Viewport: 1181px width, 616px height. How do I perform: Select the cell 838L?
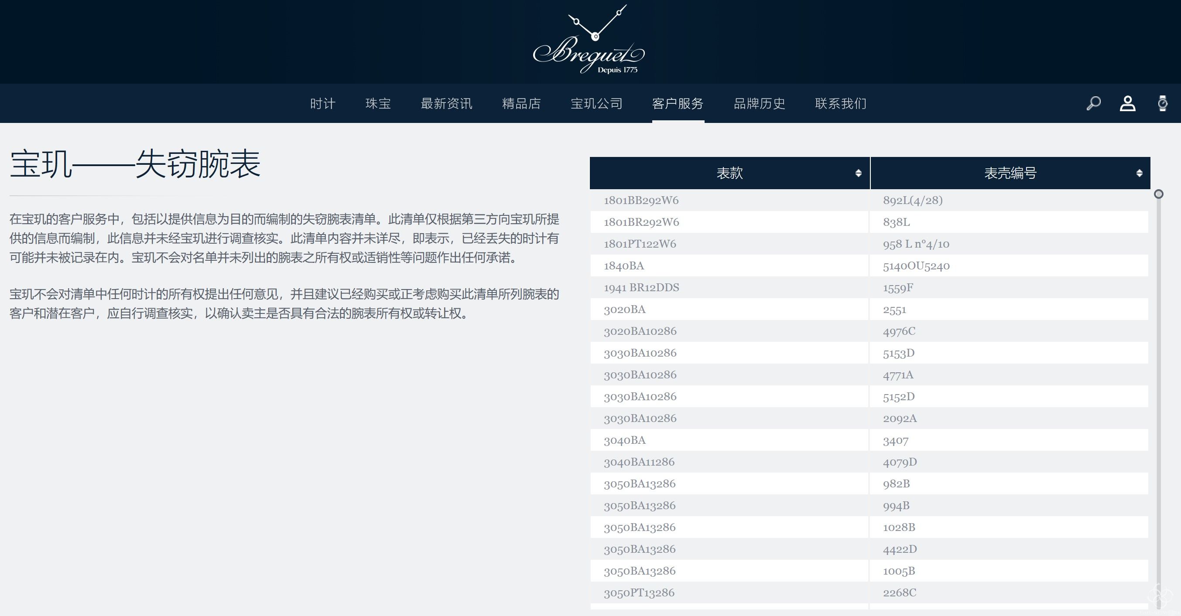tap(1009, 222)
